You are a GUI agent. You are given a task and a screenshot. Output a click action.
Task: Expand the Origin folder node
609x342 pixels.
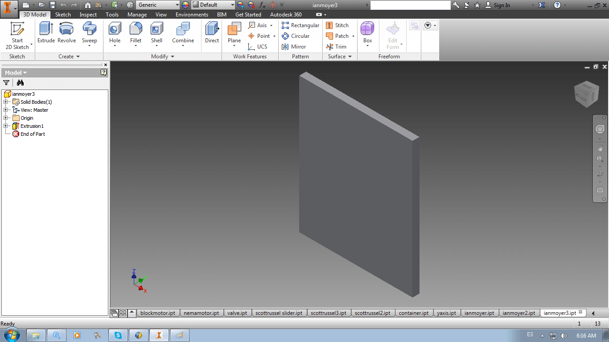pos(6,118)
